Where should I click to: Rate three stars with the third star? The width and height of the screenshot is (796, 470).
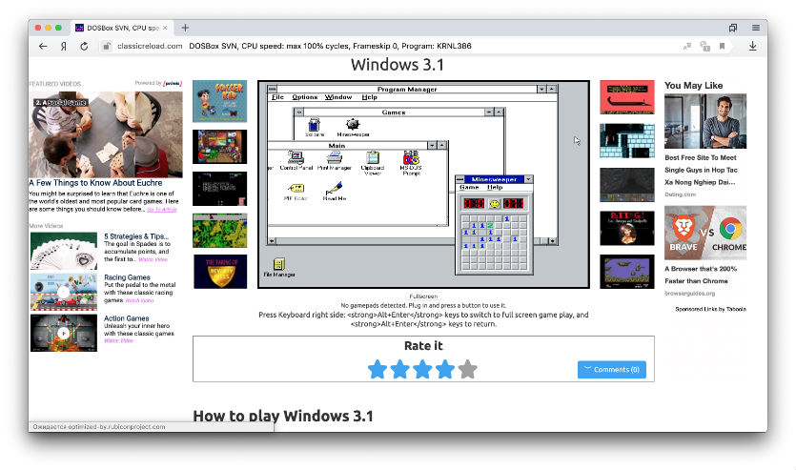click(x=422, y=370)
